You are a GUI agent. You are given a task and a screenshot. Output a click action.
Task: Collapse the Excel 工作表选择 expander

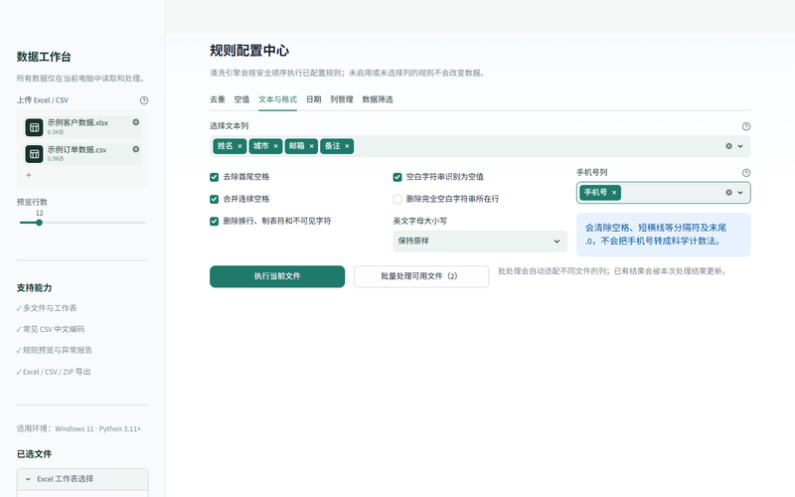pyautogui.click(x=82, y=479)
